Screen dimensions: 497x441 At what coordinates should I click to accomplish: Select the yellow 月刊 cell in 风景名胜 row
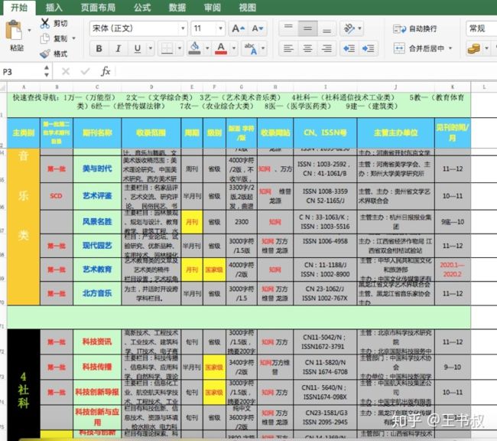pos(192,221)
